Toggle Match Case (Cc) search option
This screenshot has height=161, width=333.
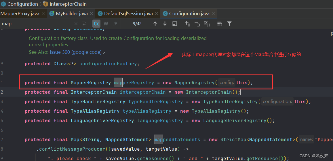tap(97, 24)
